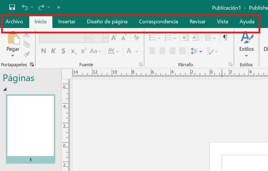Viewport: 268px width, 171px height.
Task: Go to the Correspondencia tab
Action: click(x=159, y=22)
